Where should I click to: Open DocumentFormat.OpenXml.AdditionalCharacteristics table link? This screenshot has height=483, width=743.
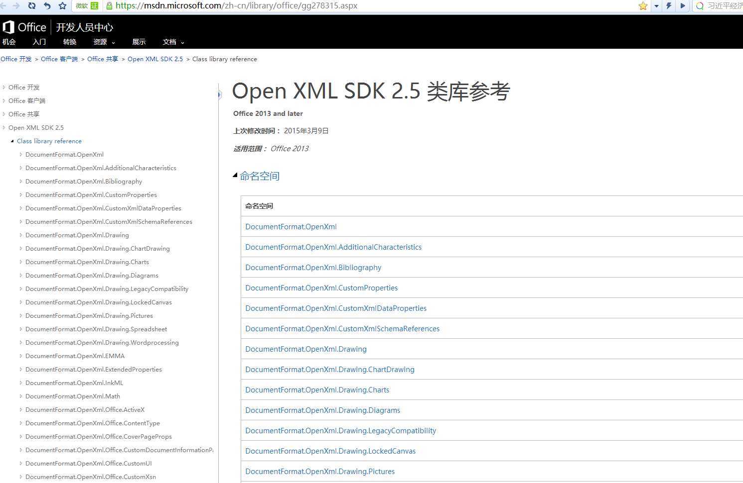(x=333, y=247)
